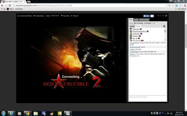Screen dimensions: 187x116
Task: Open user 011225166250123 in the chat list
Action: coord(139,31)
